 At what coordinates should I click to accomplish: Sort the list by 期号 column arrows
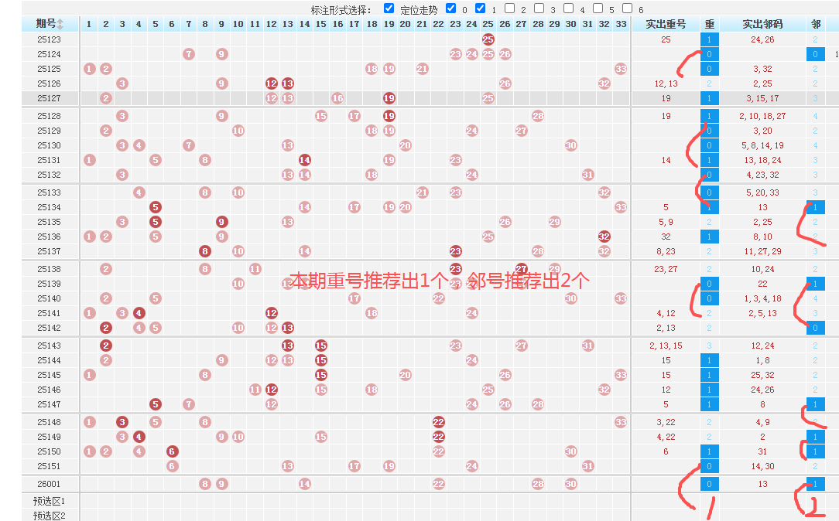click(60, 24)
